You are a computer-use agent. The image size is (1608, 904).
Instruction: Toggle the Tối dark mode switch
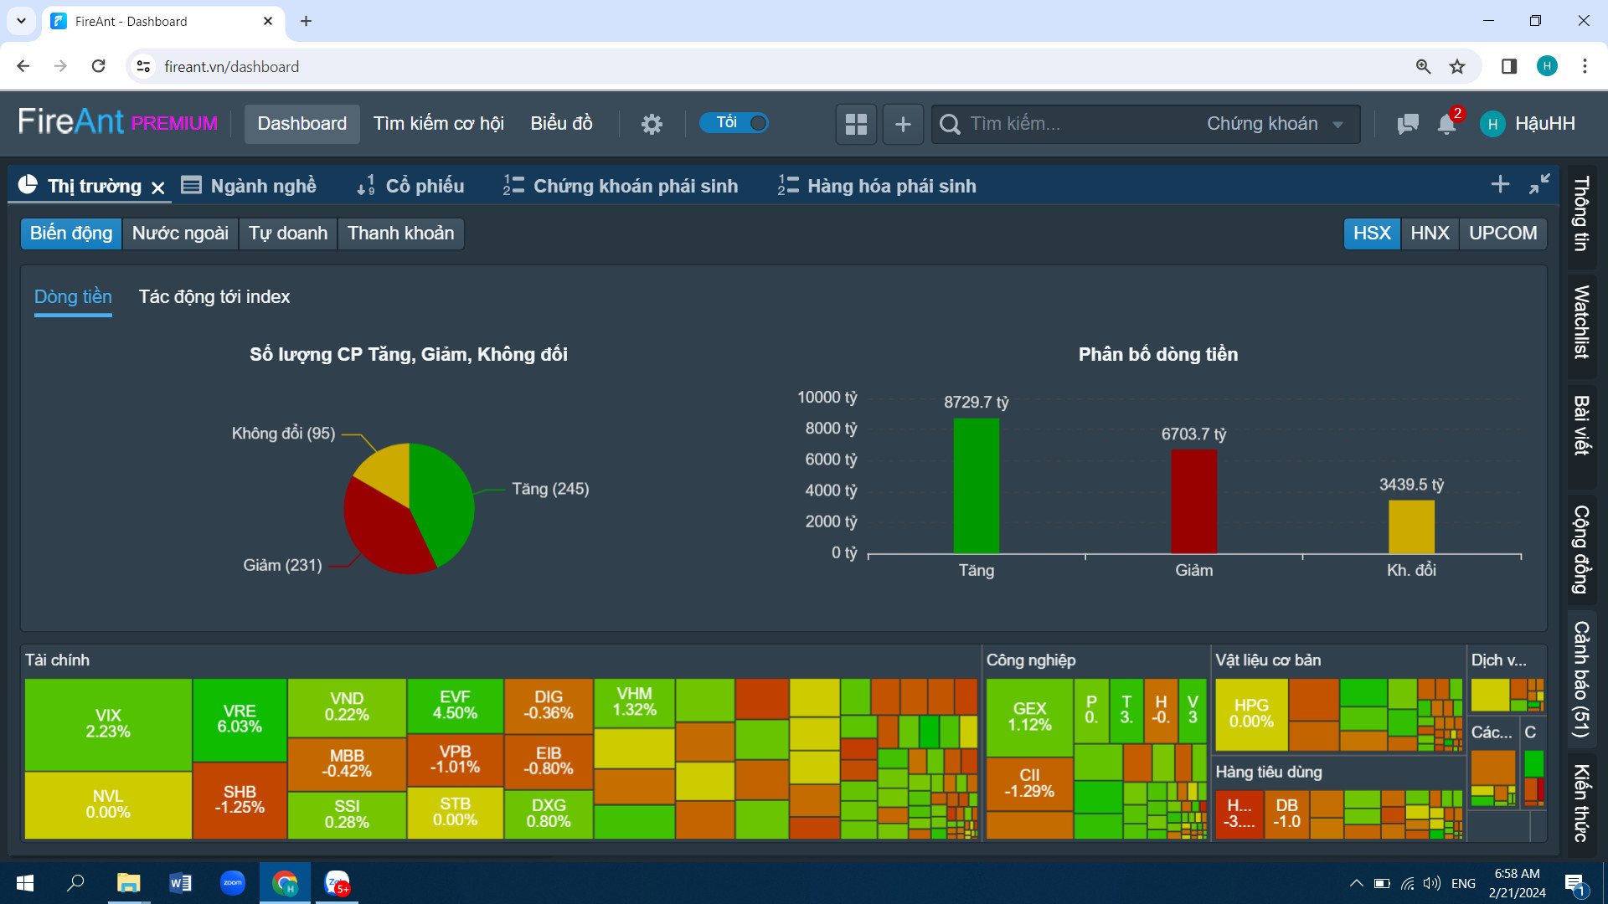(x=734, y=123)
